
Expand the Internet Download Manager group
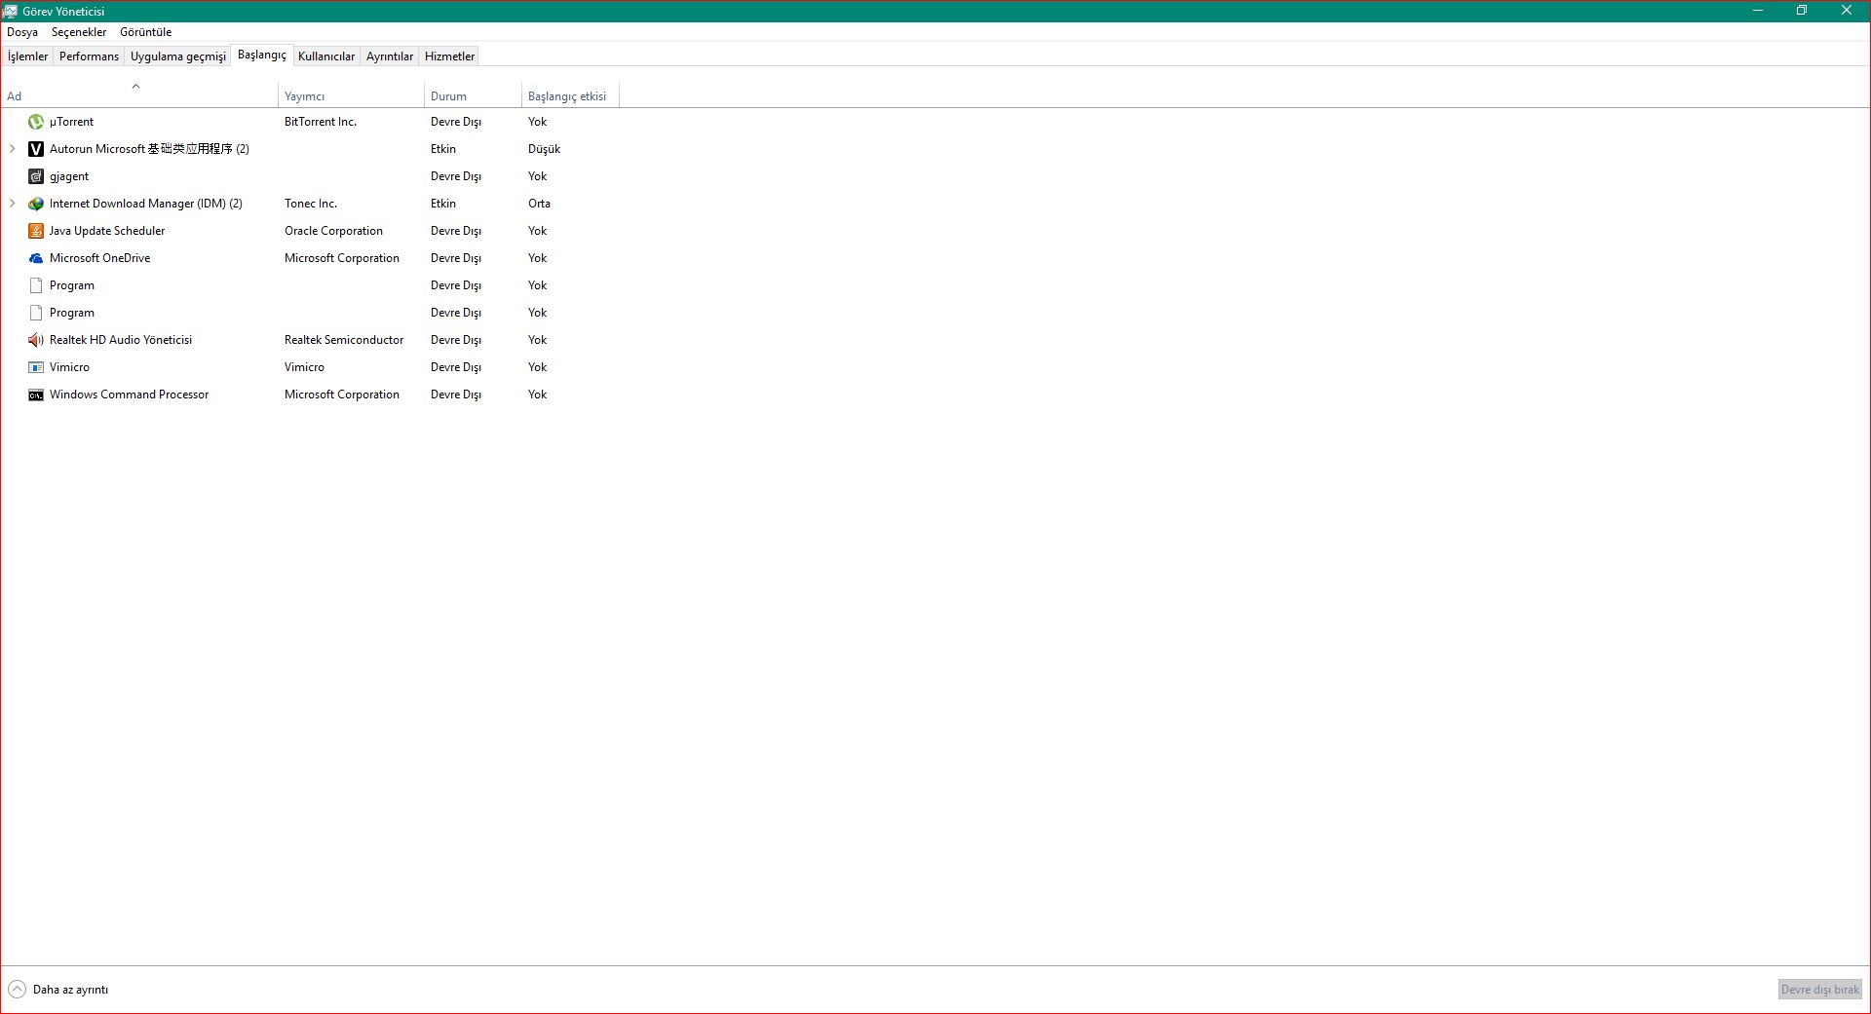click(12, 204)
